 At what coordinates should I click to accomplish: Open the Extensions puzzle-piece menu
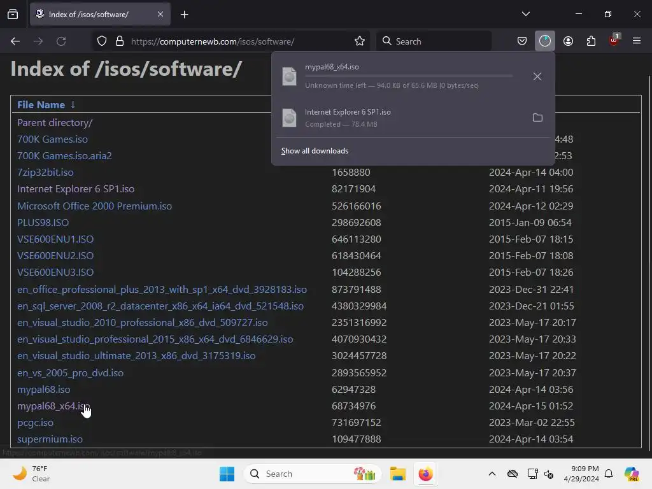tap(591, 41)
